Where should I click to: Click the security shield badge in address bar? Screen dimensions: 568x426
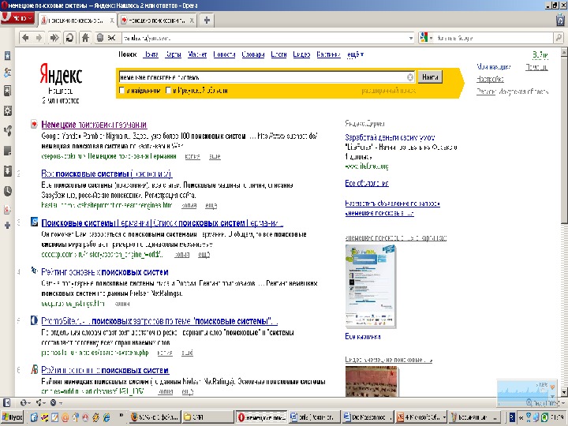pos(100,38)
